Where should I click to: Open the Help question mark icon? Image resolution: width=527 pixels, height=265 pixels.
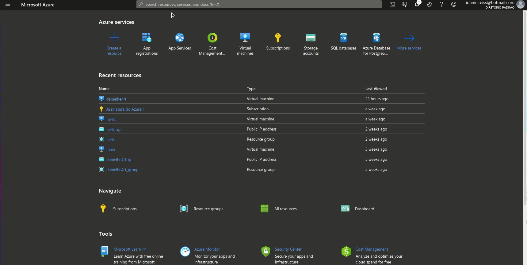point(441,4)
